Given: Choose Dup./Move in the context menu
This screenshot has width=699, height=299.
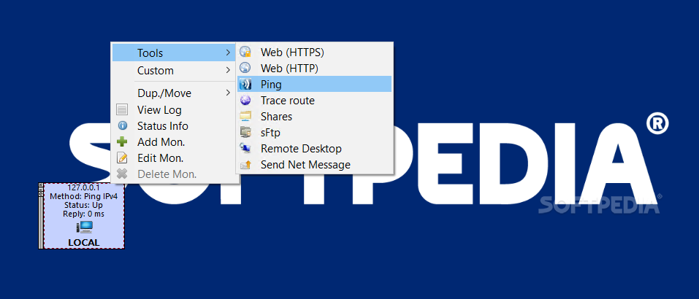Looking at the screenshot, I should (175, 93).
